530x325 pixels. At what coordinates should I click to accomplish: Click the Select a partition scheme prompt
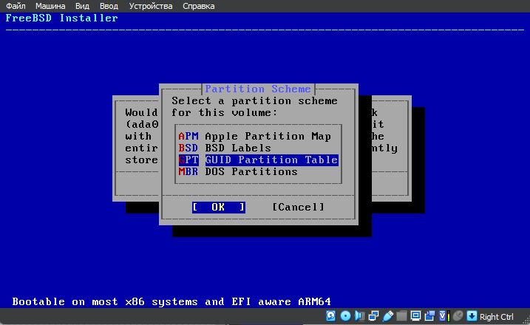254,107
